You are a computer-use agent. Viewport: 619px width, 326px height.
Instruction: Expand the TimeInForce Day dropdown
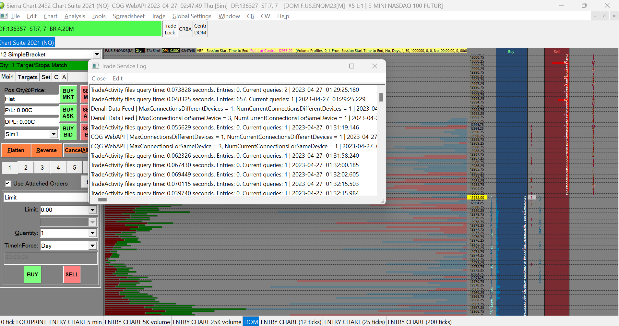[x=92, y=246]
